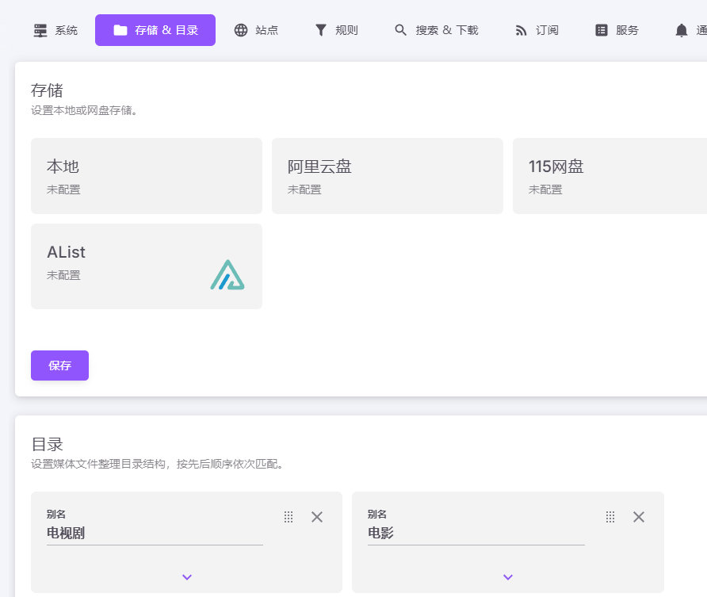
Task: Open the 阿里云盘 storage card
Action: 388,176
